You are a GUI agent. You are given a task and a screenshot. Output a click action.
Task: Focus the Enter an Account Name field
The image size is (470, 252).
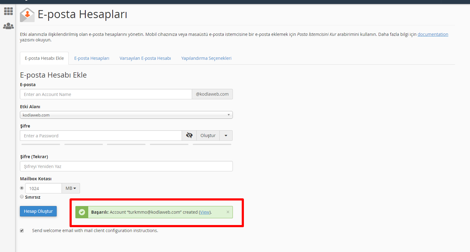(x=106, y=94)
